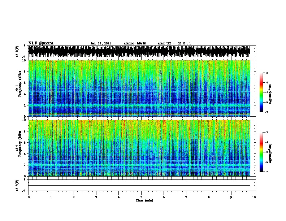This screenshot has width=286, height=221.
Task: Click the log(PSD) label beside ch.1 color bar
Action: [270, 94]
